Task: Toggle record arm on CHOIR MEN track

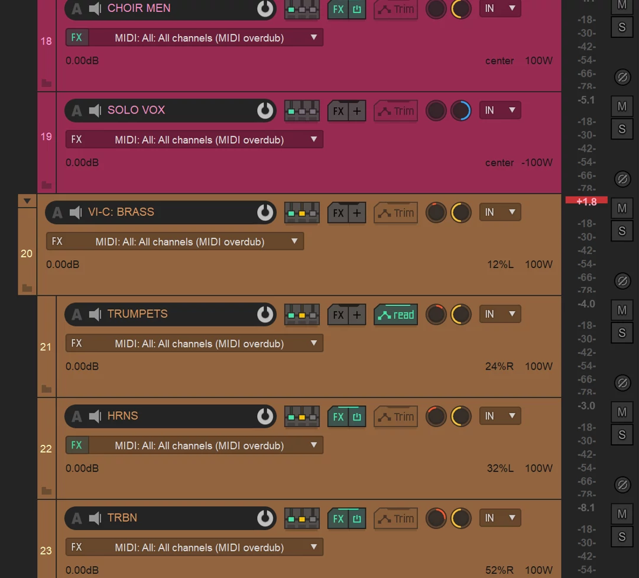Action: tap(265, 8)
